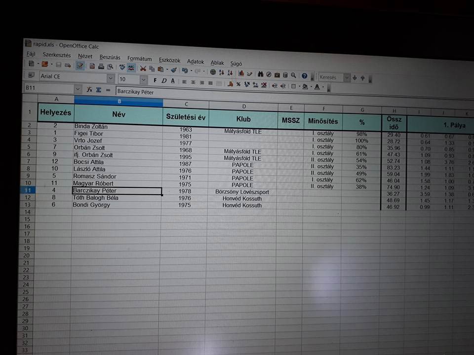Open the Function Wizard icon

tap(89, 90)
